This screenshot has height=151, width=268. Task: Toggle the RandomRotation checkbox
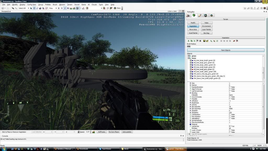tap(230, 87)
